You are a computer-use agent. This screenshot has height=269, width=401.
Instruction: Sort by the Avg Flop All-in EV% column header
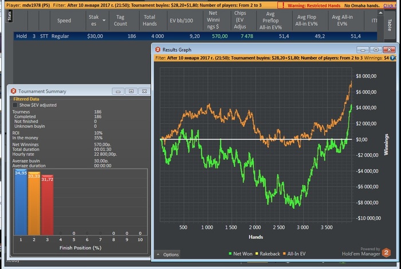pos(306,21)
